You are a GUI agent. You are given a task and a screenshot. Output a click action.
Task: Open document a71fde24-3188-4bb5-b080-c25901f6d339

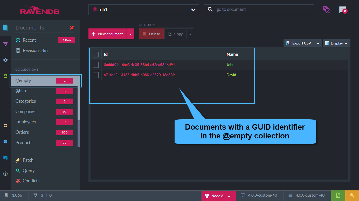coord(139,75)
